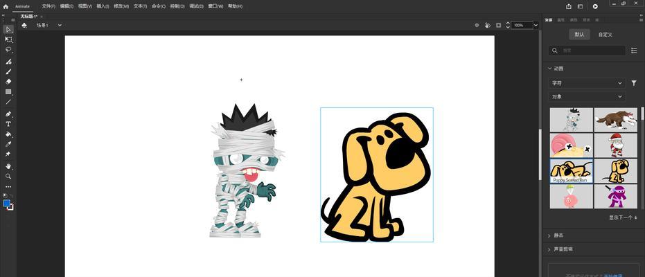Select the Pen tool
This screenshot has width=645, height=277.
8,114
